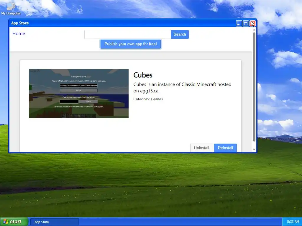Click the Cubes description mentioning egg.l5.ca
Viewport: 302px width, 226px height.
click(x=182, y=88)
